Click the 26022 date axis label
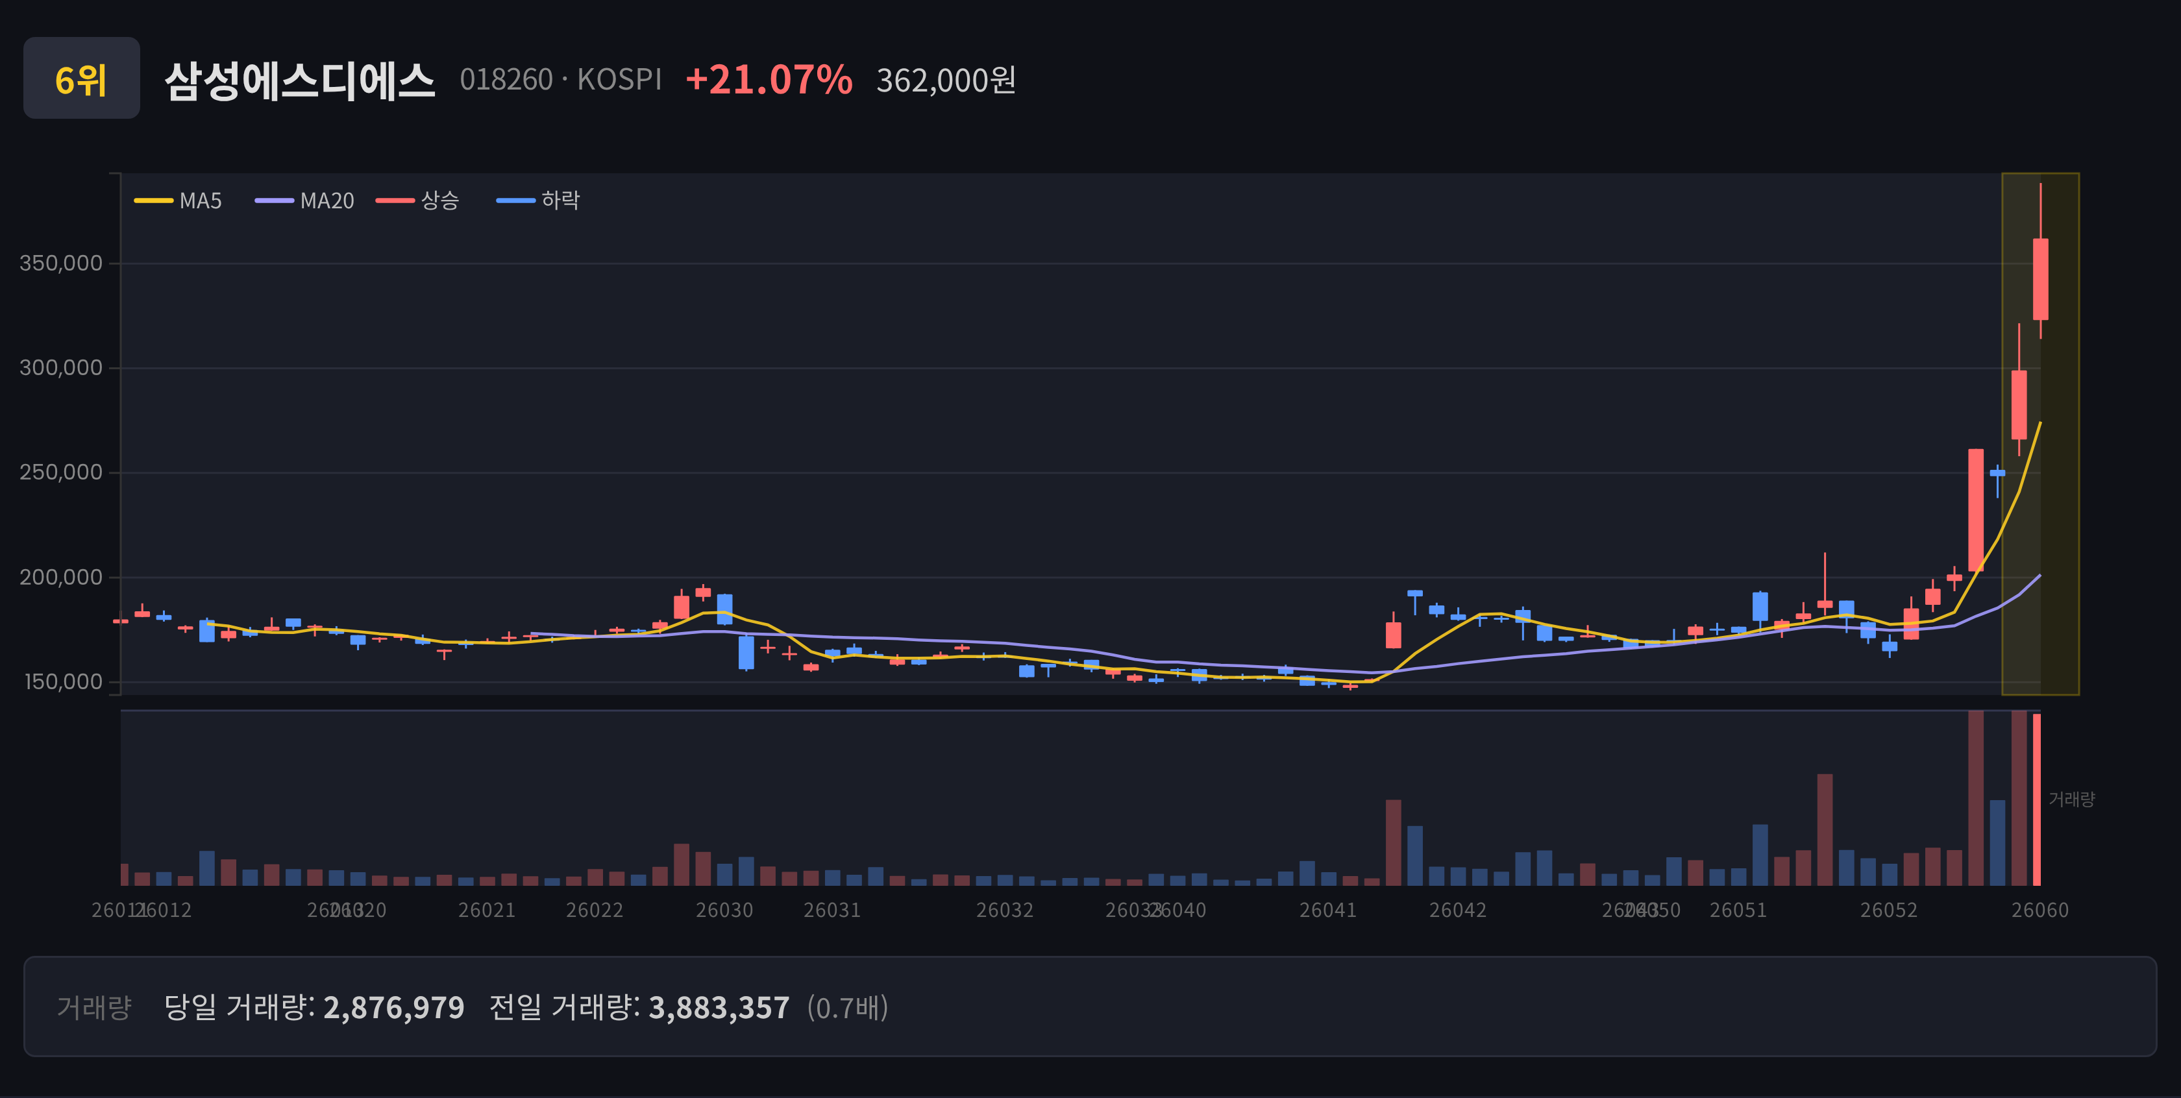This screenshot has width=2181, height=1098. (595, 910)
